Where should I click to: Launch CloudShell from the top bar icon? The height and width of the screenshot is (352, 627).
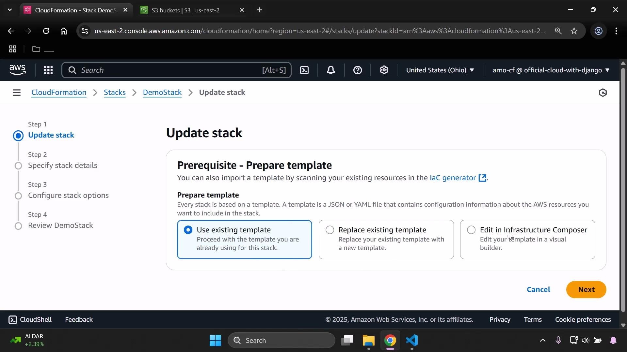tap(304, 70)
